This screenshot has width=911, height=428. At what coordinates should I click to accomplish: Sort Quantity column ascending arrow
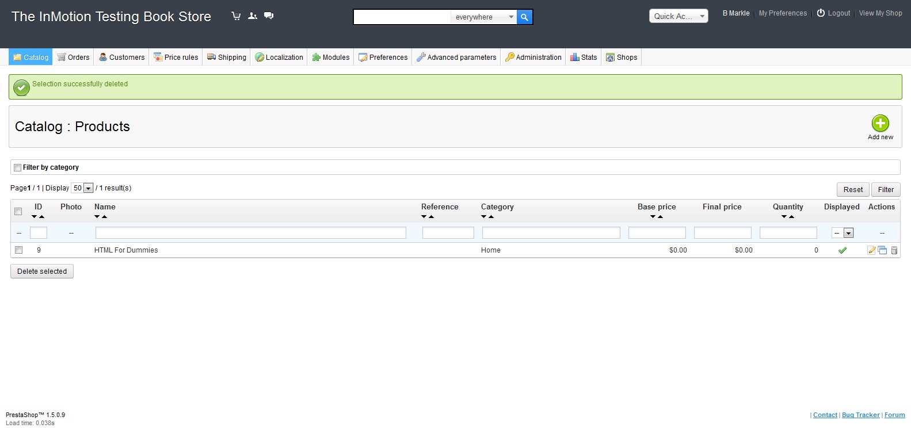coord(791,217)
